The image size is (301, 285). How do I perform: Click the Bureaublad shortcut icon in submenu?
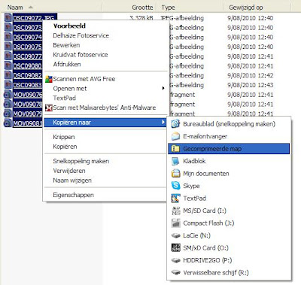pyautogui.click(x=175, y=124)
